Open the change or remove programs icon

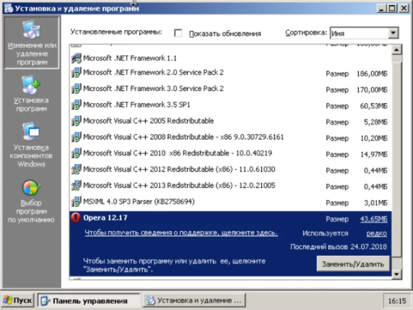32,29
